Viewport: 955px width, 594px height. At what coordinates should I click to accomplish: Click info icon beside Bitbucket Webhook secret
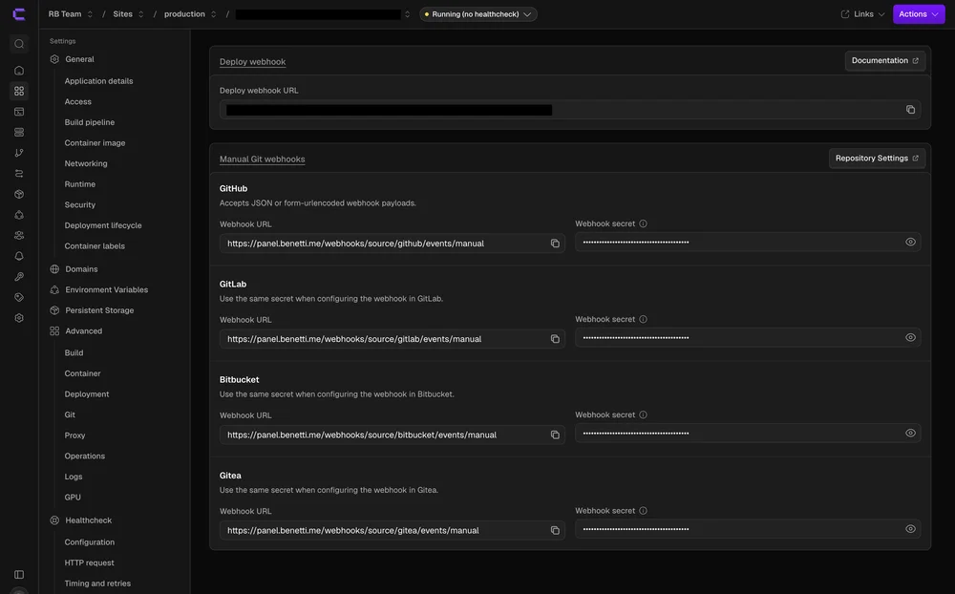(643, 414)
